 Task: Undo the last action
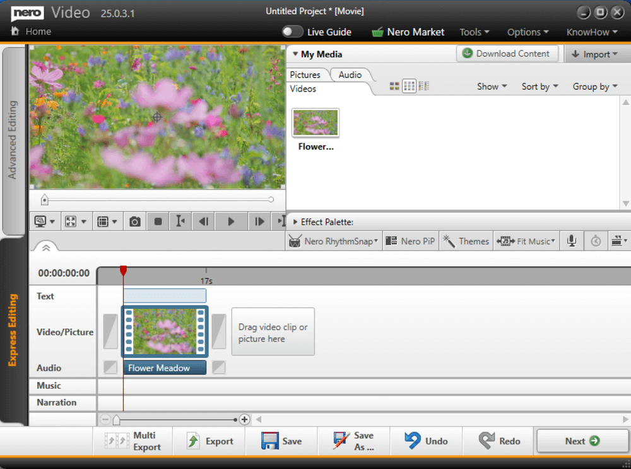pyautogui.click(x=426, y=441)
